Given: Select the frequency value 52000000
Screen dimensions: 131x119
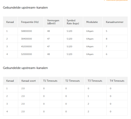Looking at the screenshot, I should click(27, 54).
